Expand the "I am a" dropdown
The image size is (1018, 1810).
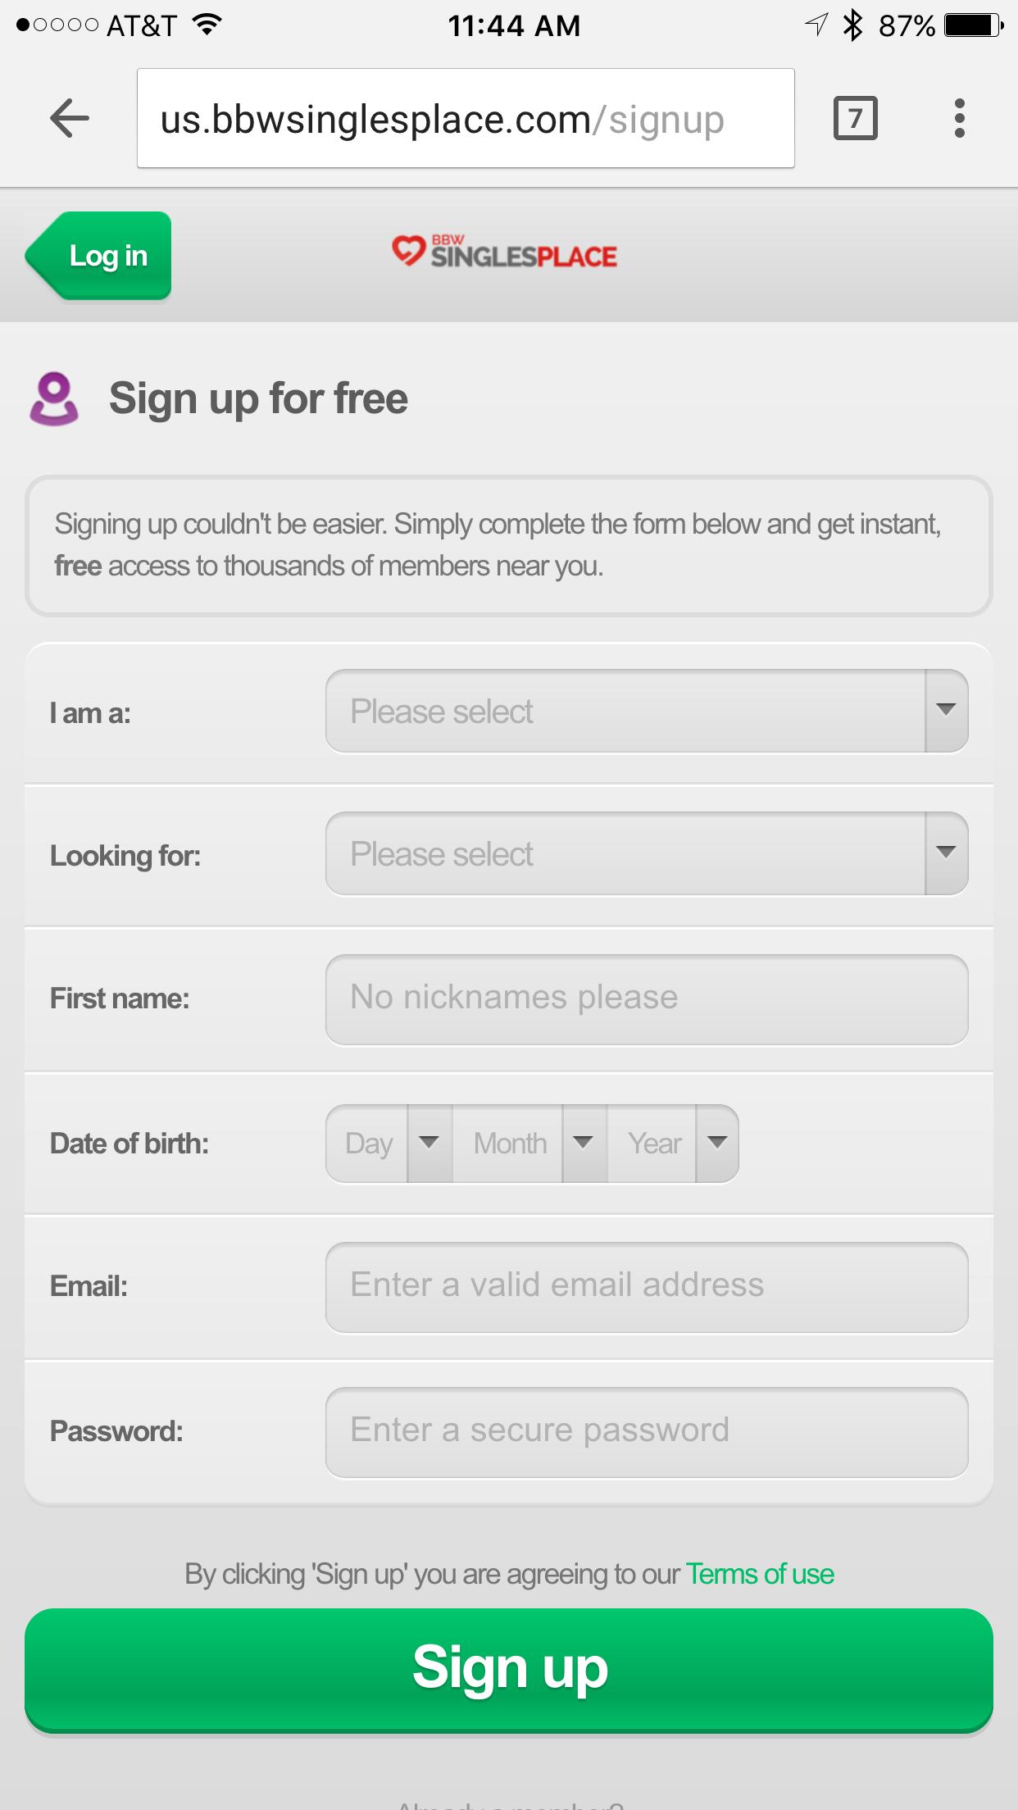[x=646, y=712]
